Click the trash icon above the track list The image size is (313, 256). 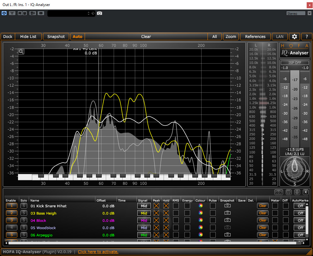(x=297, y=192)
